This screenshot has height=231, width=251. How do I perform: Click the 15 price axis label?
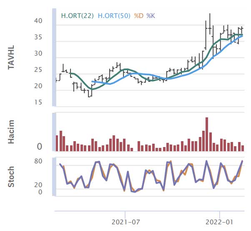click(x=38, y=102)
